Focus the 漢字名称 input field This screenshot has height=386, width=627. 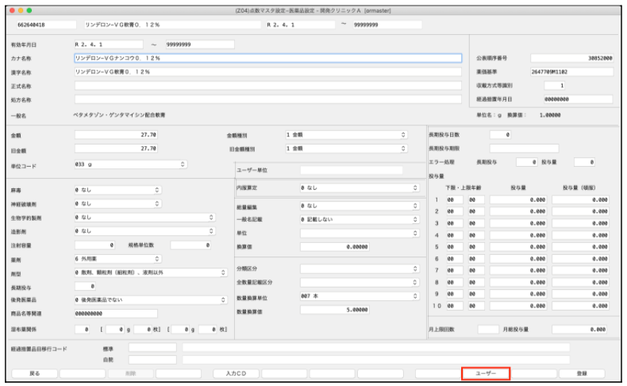pos(267,71)
